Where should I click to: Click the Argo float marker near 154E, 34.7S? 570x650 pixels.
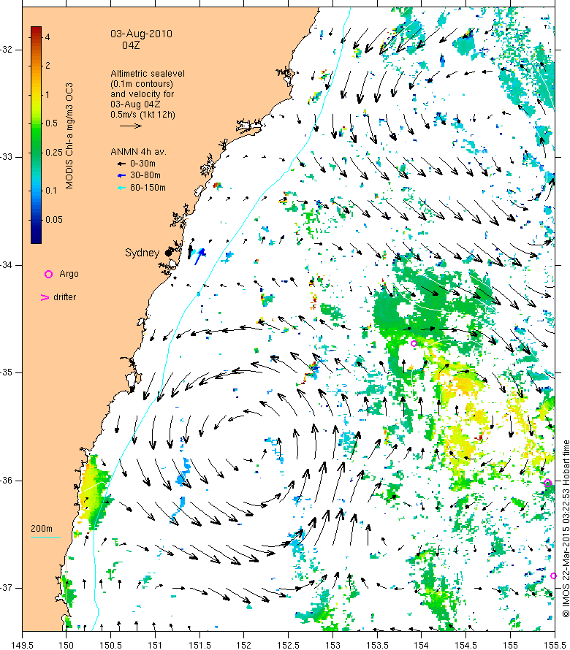pos(414,343)
